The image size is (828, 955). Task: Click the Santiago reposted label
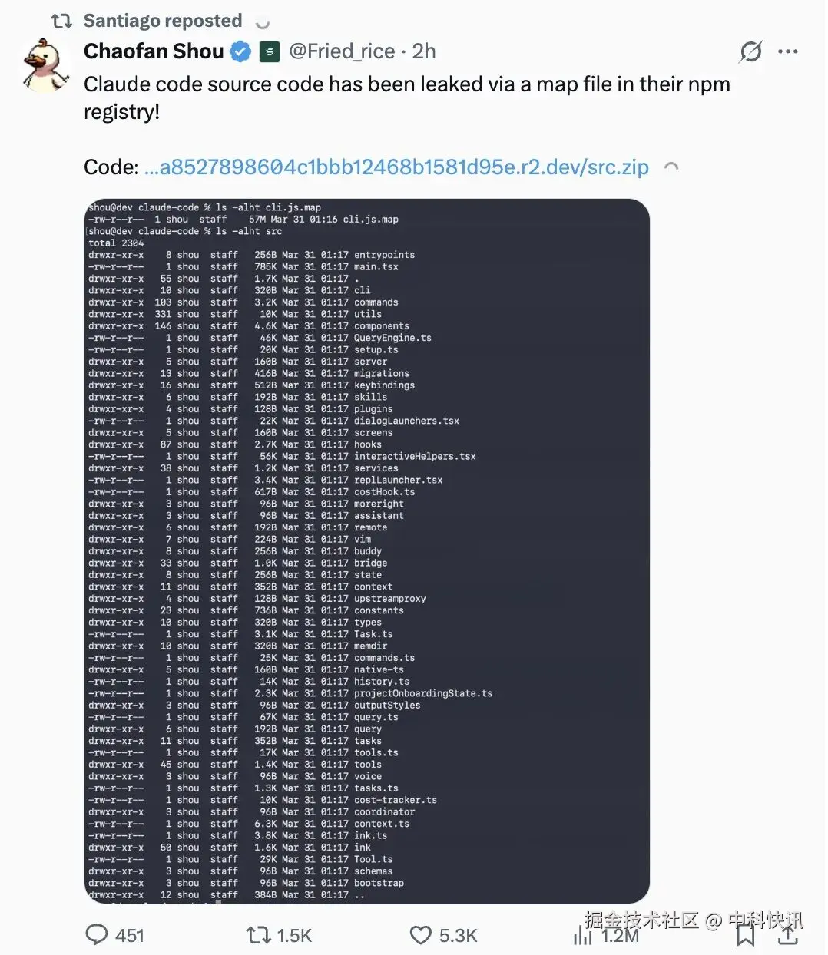162,21
